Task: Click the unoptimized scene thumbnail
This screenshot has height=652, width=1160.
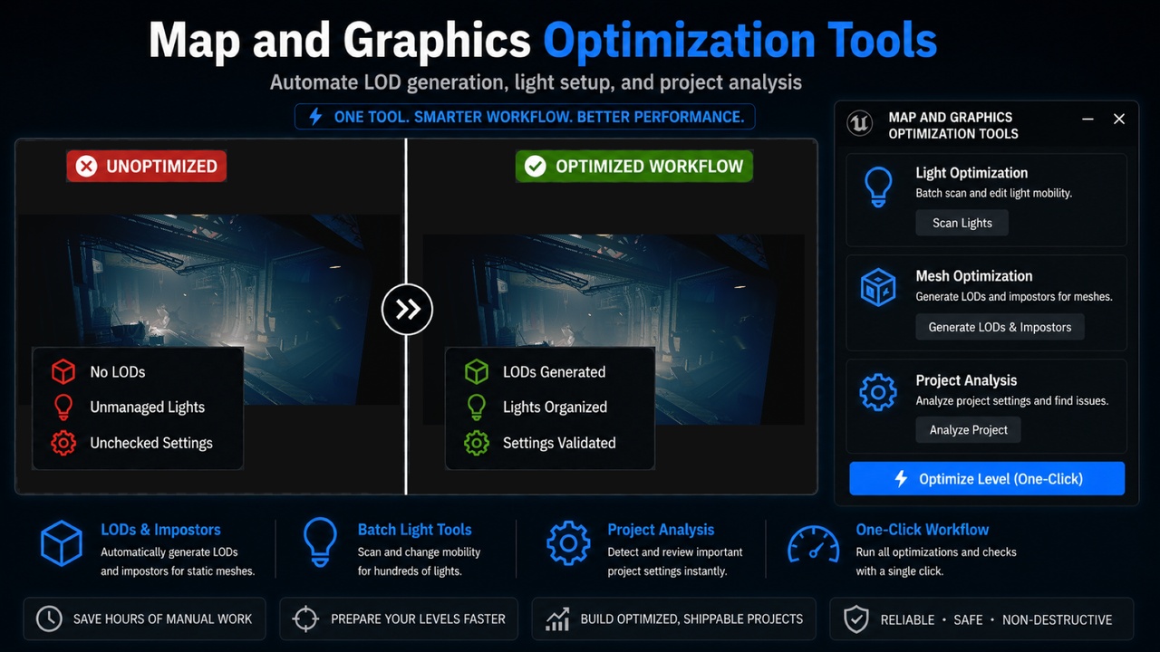Action: click(x=208, y=310)
